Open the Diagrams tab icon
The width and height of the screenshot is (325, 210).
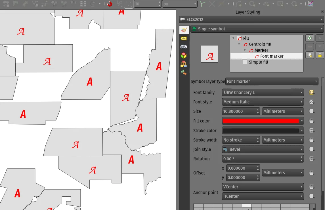pyautogui.click(x=184, y=64)
